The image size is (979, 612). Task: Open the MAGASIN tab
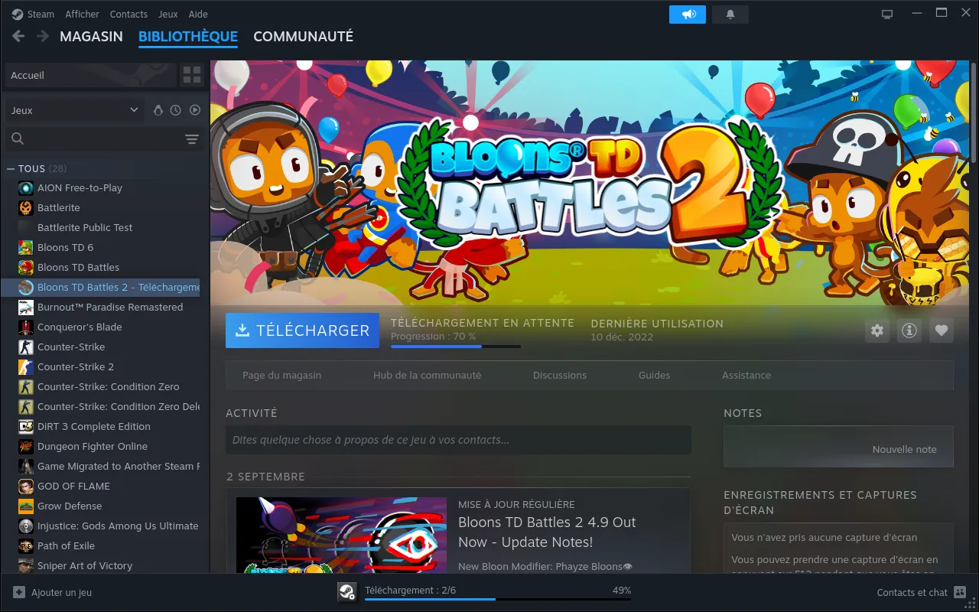(x=91, y=37)
